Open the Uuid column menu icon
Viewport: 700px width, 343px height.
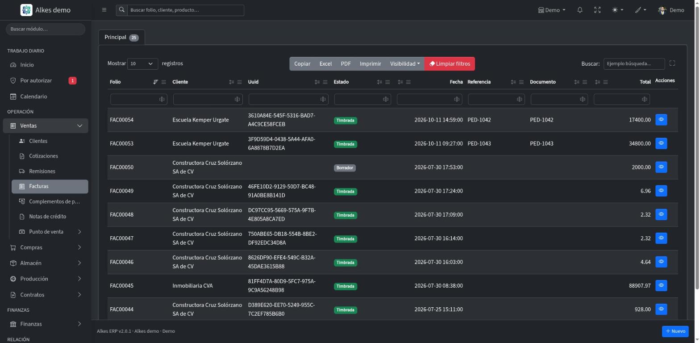[325, 82]
